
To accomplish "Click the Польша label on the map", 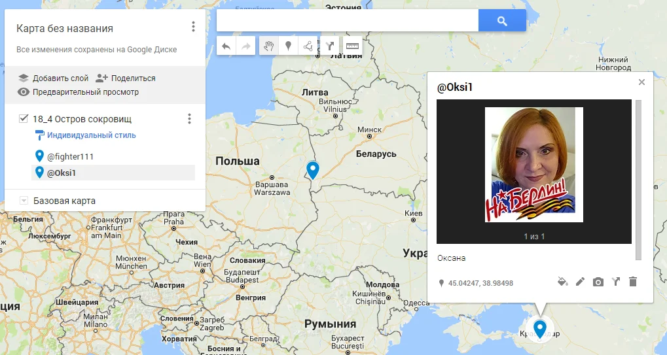I will 238,161.
